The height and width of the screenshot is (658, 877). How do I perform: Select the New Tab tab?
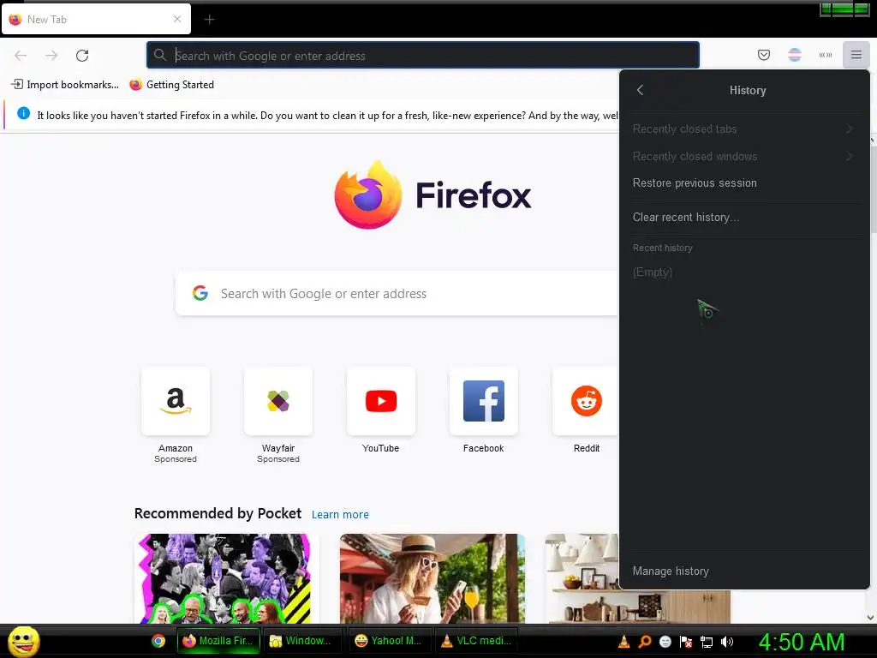click(96, 19)
